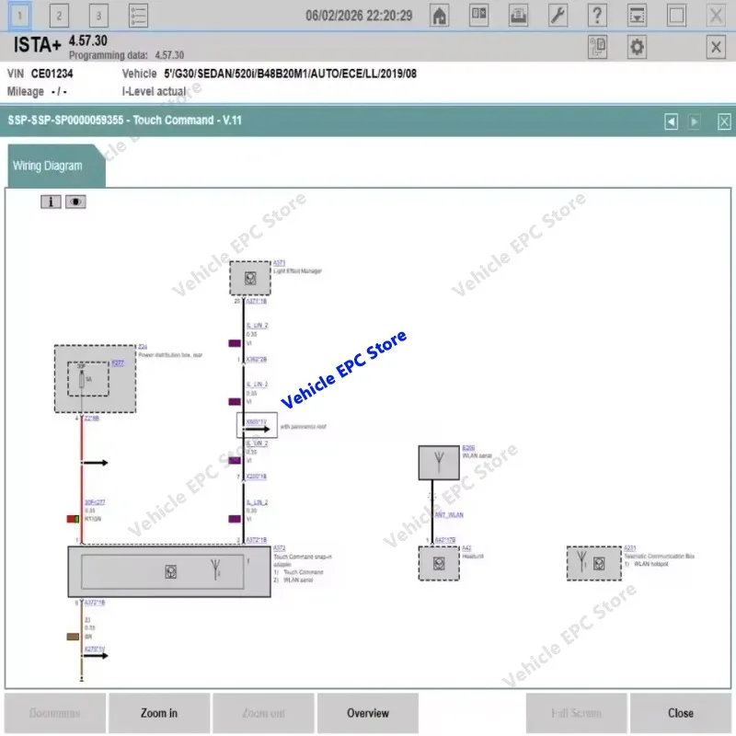Screen dimensions: 736x736
Task: Open the A371 component link
Action: (x=279, y=263)
